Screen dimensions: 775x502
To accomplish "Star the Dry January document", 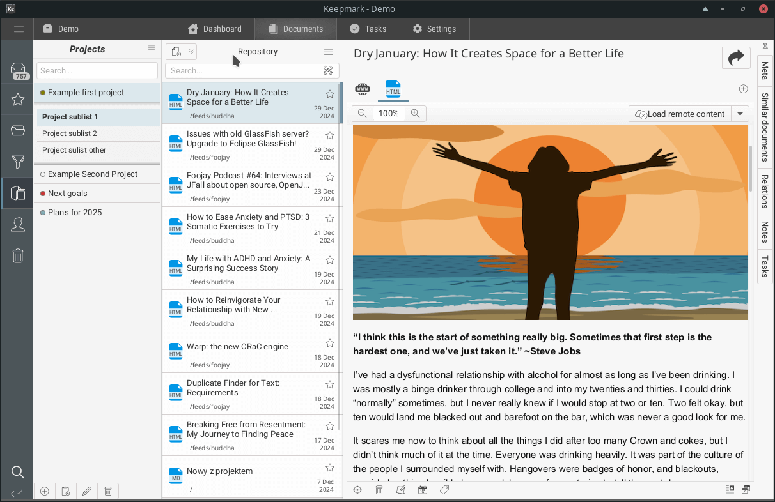I will point(330,94).
